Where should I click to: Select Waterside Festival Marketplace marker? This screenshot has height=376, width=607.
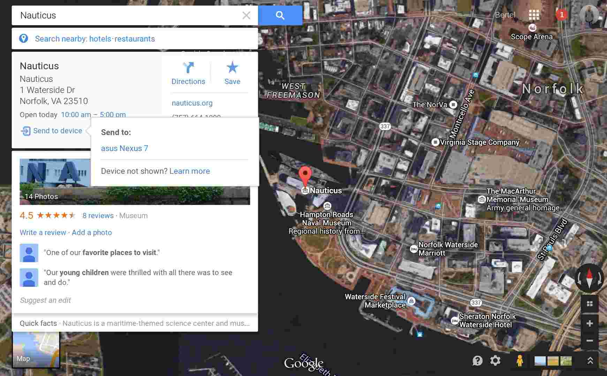click(x=411, y=301)
